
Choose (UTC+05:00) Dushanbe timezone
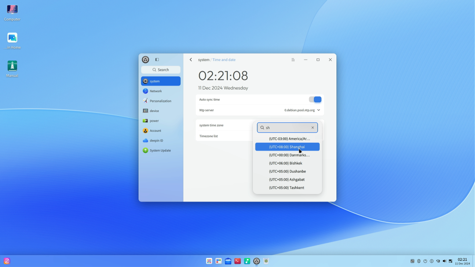pos(288,171)
